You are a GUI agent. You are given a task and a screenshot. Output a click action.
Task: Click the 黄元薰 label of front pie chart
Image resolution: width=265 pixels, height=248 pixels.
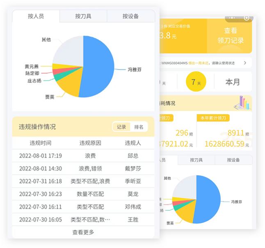coord(32,66)
